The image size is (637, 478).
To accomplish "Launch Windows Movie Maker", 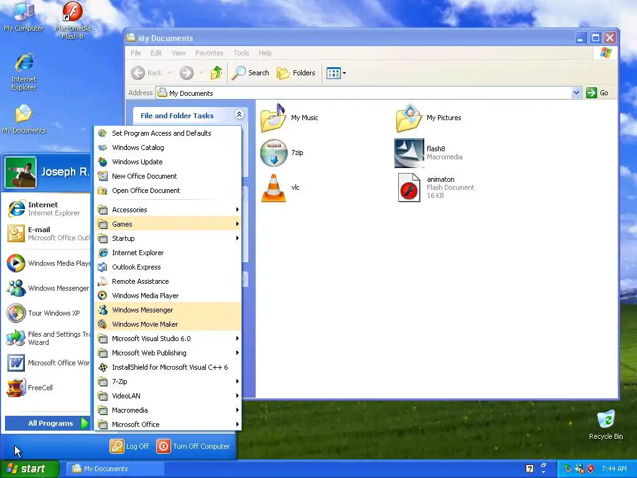I will 168,324.
